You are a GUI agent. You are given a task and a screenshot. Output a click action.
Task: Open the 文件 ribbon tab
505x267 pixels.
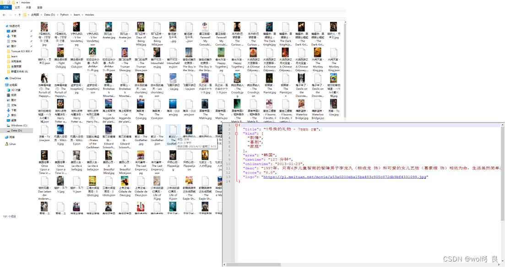coord(5,7)
